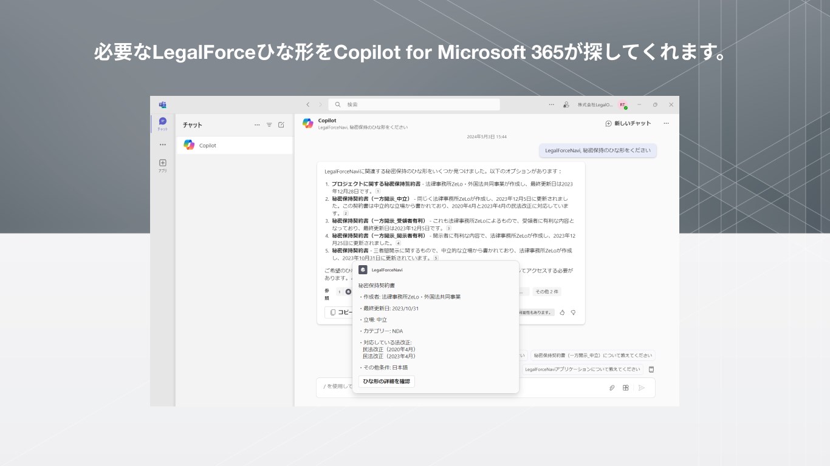Open the RT profile avatar
The image size is (830, 466).
click(x=623, y=104)
